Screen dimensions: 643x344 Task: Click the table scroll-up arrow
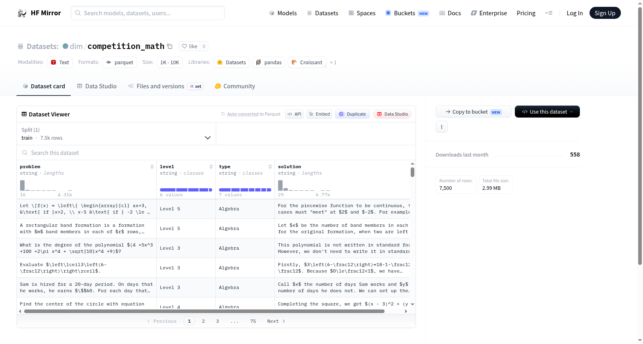412,163
